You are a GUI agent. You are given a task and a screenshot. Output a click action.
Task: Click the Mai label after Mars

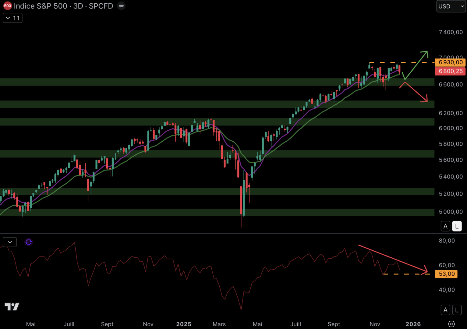point(257,324)
